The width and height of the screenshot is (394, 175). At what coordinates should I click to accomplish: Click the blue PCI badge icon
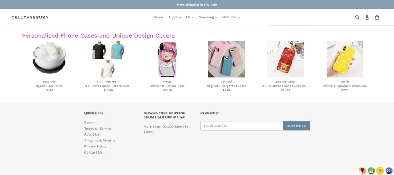[389, 170]
